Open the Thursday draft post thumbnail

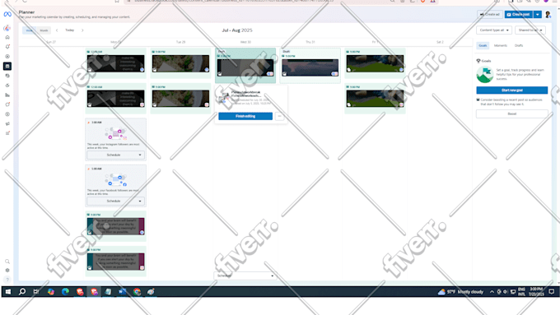tap(310, 67)
